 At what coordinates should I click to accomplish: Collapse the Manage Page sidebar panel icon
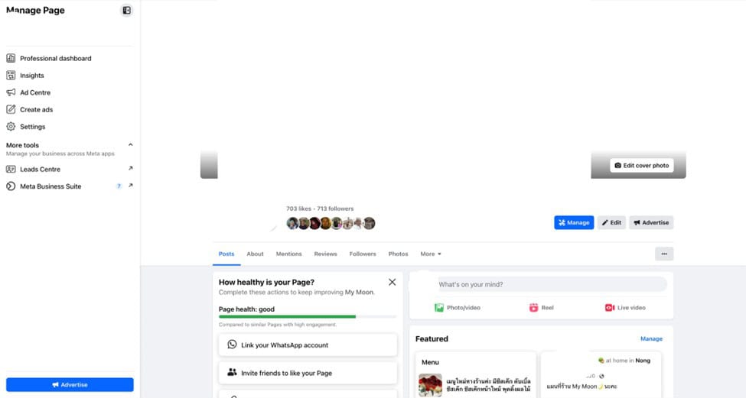pos(126,11)
